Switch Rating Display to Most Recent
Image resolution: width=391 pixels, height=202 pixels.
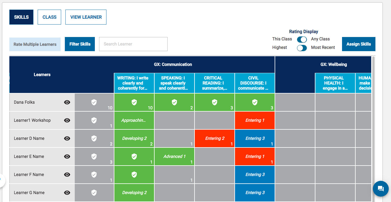pos(302,48)
